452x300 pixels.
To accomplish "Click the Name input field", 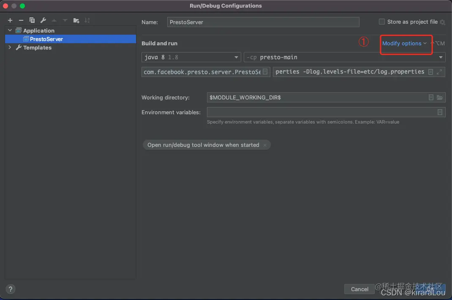I will tap(263, 22).
